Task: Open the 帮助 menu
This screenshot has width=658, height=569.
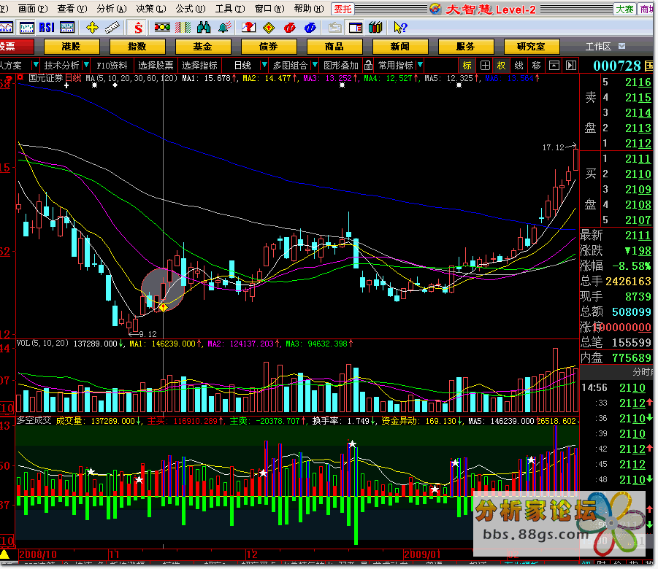Action: point(309,9)
